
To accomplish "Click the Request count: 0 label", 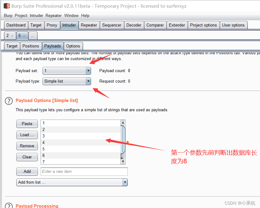I will (115, 81).
